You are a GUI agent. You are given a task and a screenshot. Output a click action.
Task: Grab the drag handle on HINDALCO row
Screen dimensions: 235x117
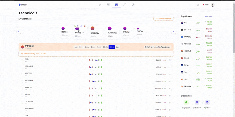point(170,67)
